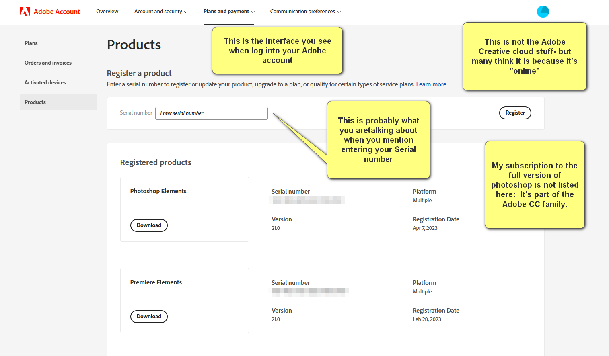Click the Premiere Elements product name
This screenshot has height=356, width=609.
tap(156, 282)
